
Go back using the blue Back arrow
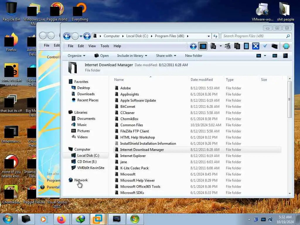point(67,36)
